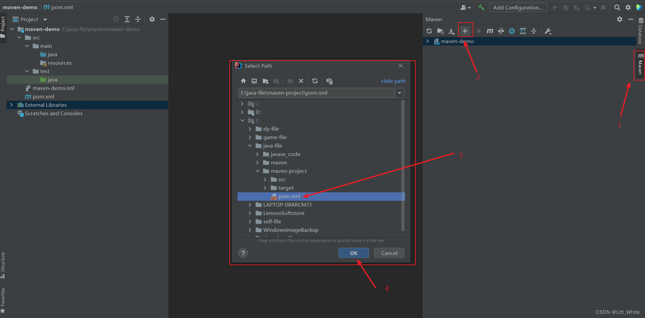Hide the Project tool window minus icon
This screenshot has height=318, width=645.
(x=163, y=19)
